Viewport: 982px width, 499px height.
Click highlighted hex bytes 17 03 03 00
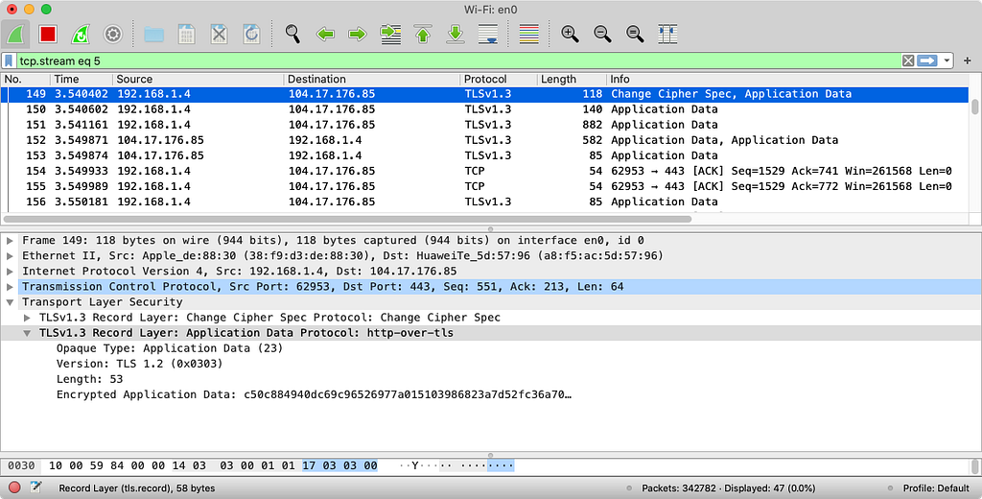[339, 465]
